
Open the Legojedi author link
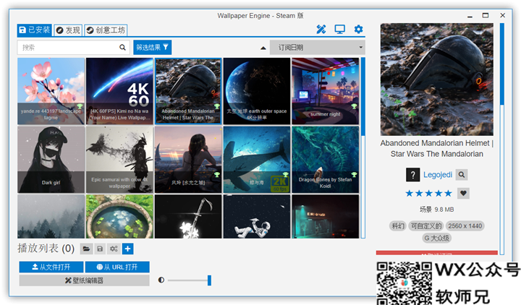coord(438,175)
